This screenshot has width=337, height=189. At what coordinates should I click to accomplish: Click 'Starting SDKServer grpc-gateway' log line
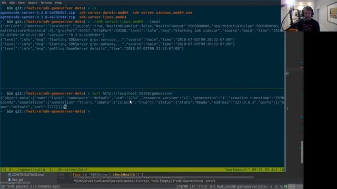pyautogui.click(x=117, y=44)
